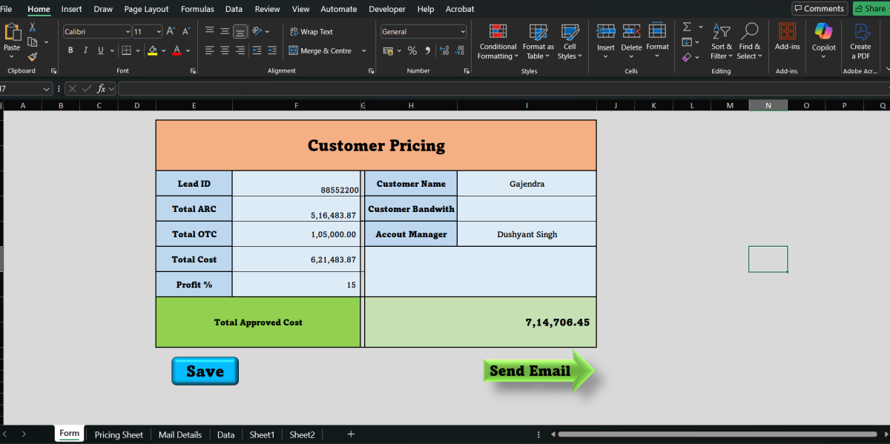This screenshot has width=890, height=444.
Task: Toggle Italic formatting
Action: 85,50
